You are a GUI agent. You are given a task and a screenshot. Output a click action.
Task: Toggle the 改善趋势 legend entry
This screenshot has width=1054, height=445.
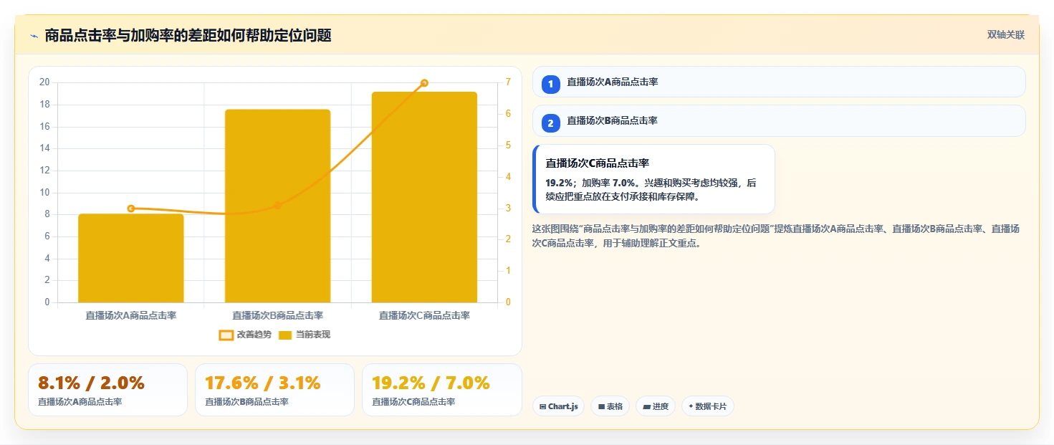click(245, 335)
